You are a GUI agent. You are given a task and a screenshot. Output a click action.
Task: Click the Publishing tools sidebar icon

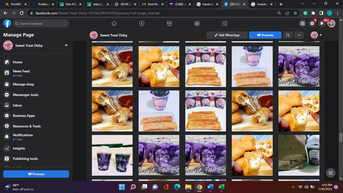pyautogui.click(x=7, y=159)
